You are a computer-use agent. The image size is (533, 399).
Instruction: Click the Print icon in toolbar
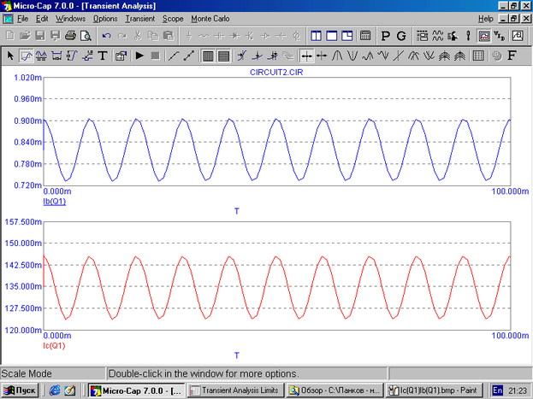(x=70, y=36)
